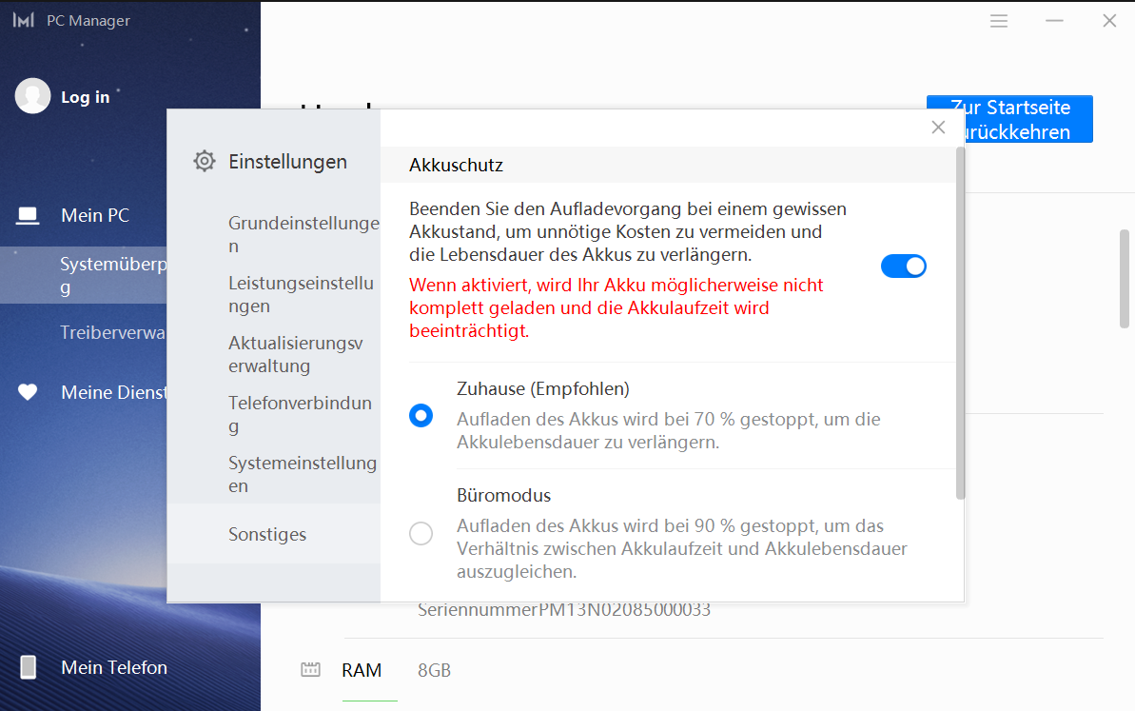The image size is (1135, 711).
Task: Switch to Aktualisierungsverwaltung settings
Action: pyautogui.click(x=302, y=353)
